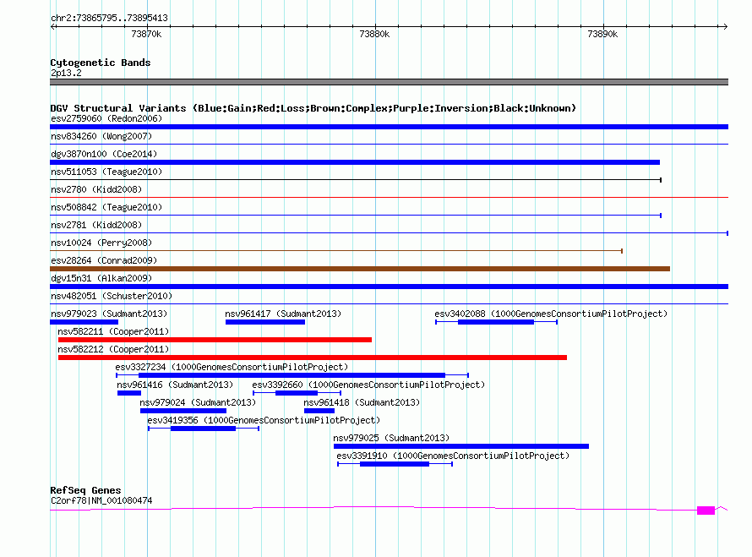This screenshot has width=752, height=557.
Task: Click the 73890k ruler tick label
Action: [602, 34]
